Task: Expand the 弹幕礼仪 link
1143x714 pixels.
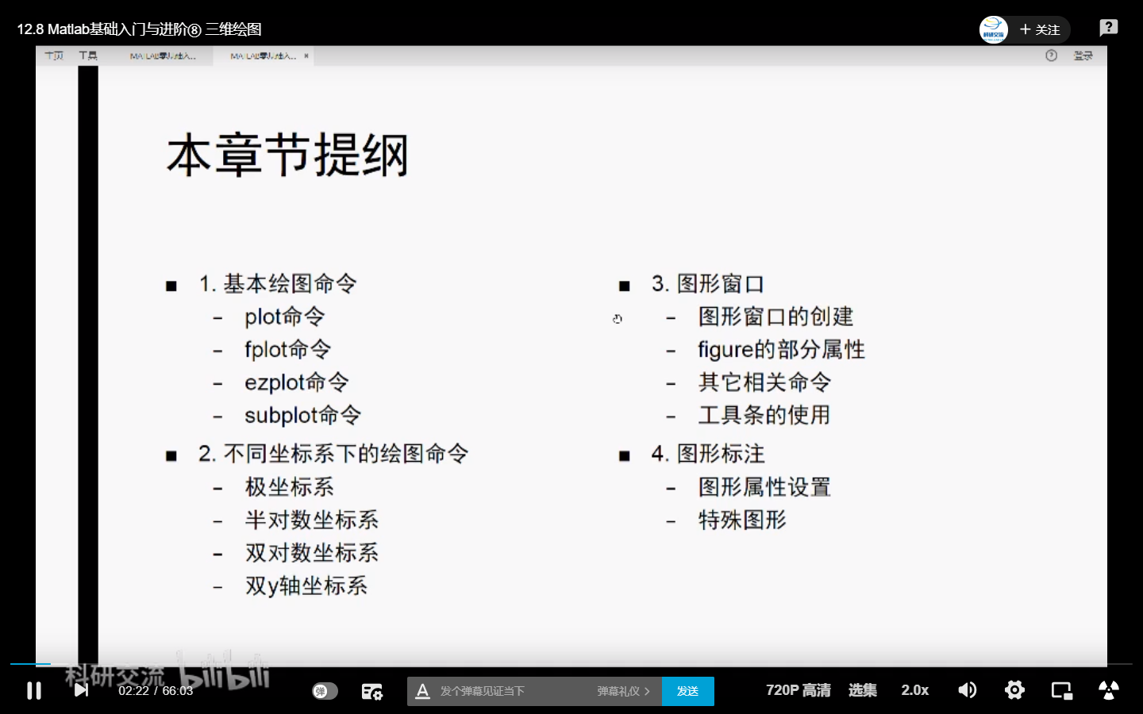Action: point(623,691)
